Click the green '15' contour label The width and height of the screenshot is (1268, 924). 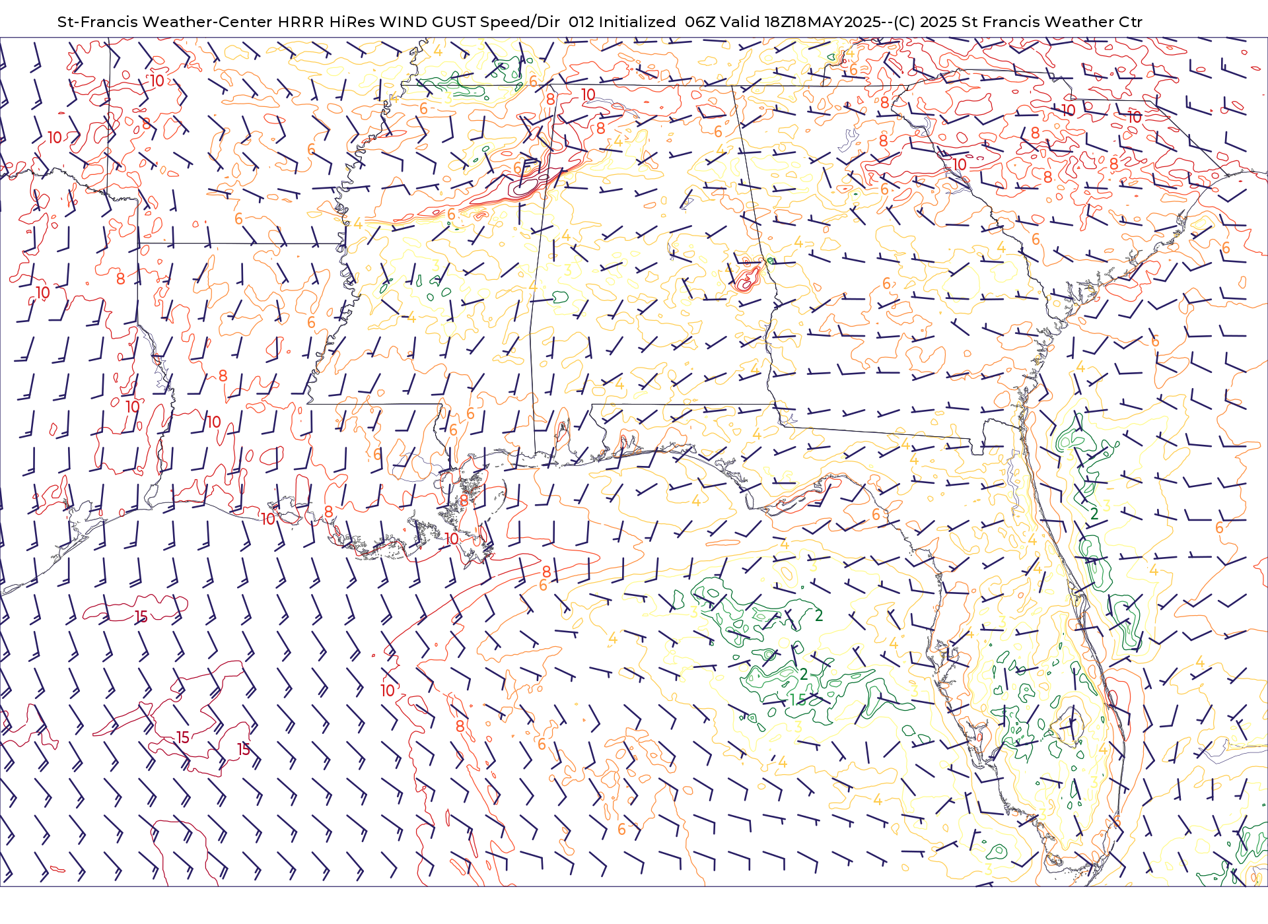coord(798,699)
